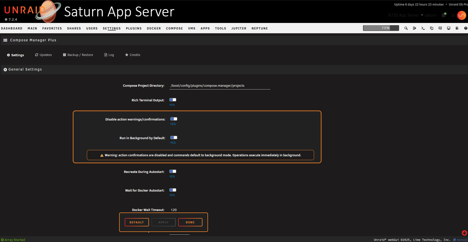Screen dimensions: 468x242
Task: Click the Docker Wait Timeout value 120
Action: 174,210
